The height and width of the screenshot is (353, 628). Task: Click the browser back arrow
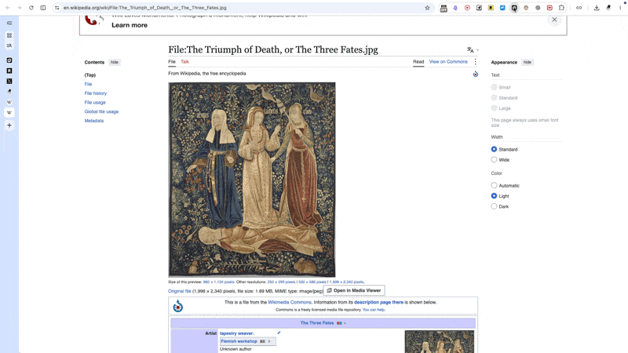click(x=8, y=8)
